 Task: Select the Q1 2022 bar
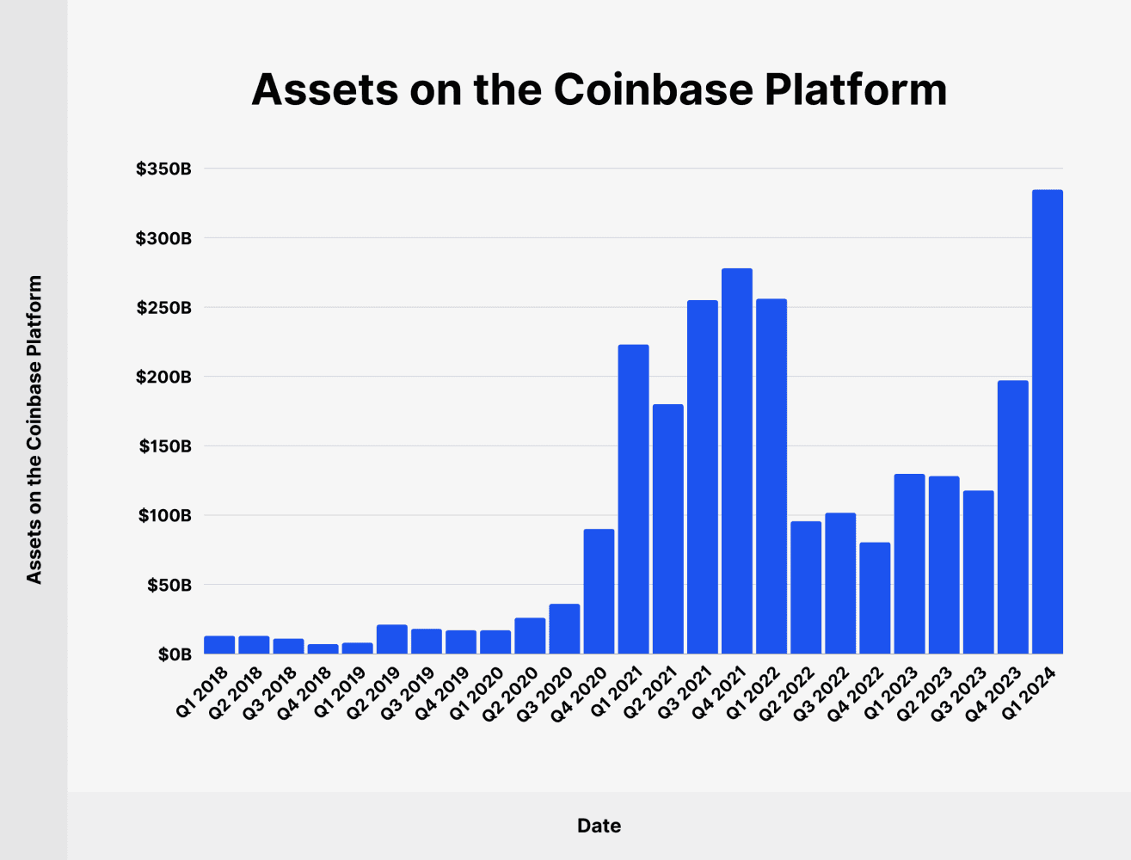pyautogui.click(x=771, y=476)
